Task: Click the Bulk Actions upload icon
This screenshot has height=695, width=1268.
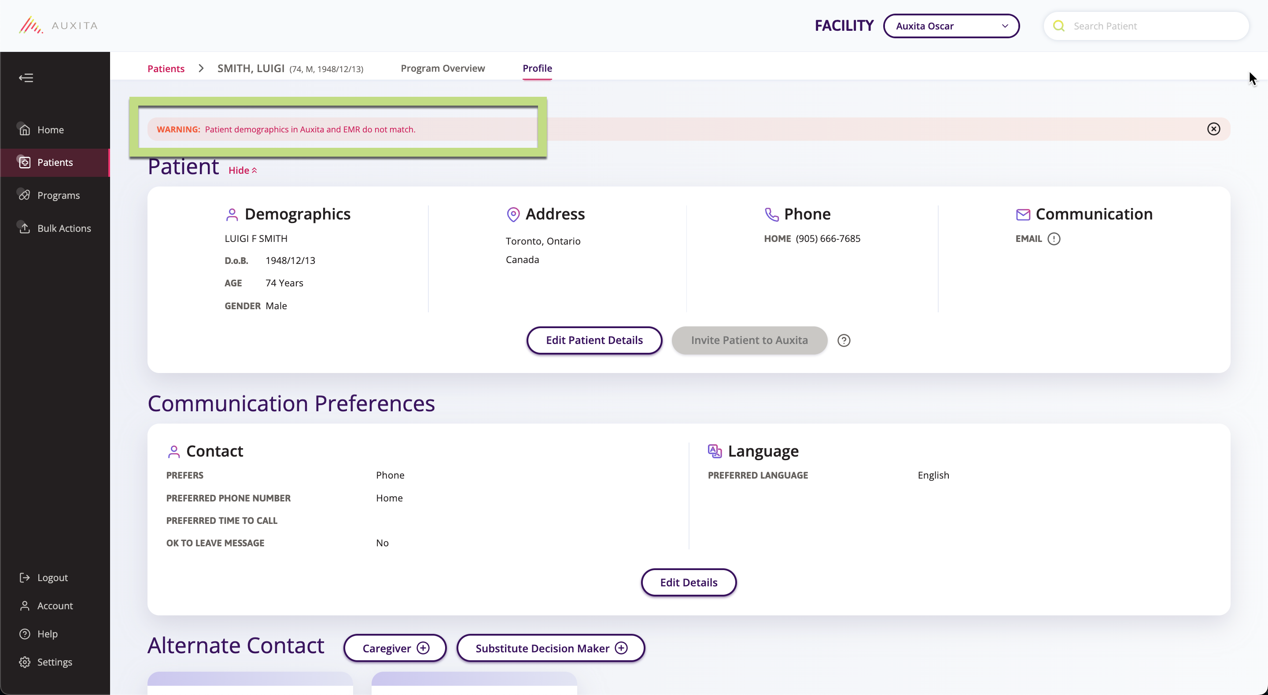Action: click(x=25, y=228)
